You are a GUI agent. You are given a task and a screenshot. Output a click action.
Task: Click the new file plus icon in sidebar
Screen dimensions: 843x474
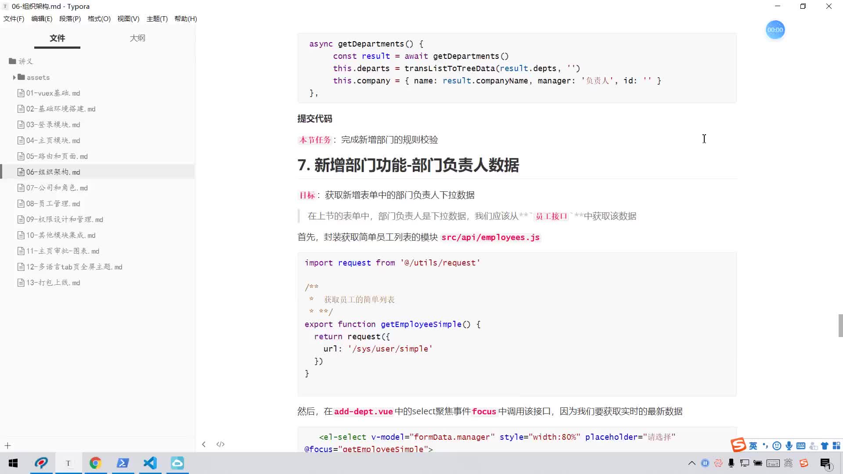tap(7, 445)
